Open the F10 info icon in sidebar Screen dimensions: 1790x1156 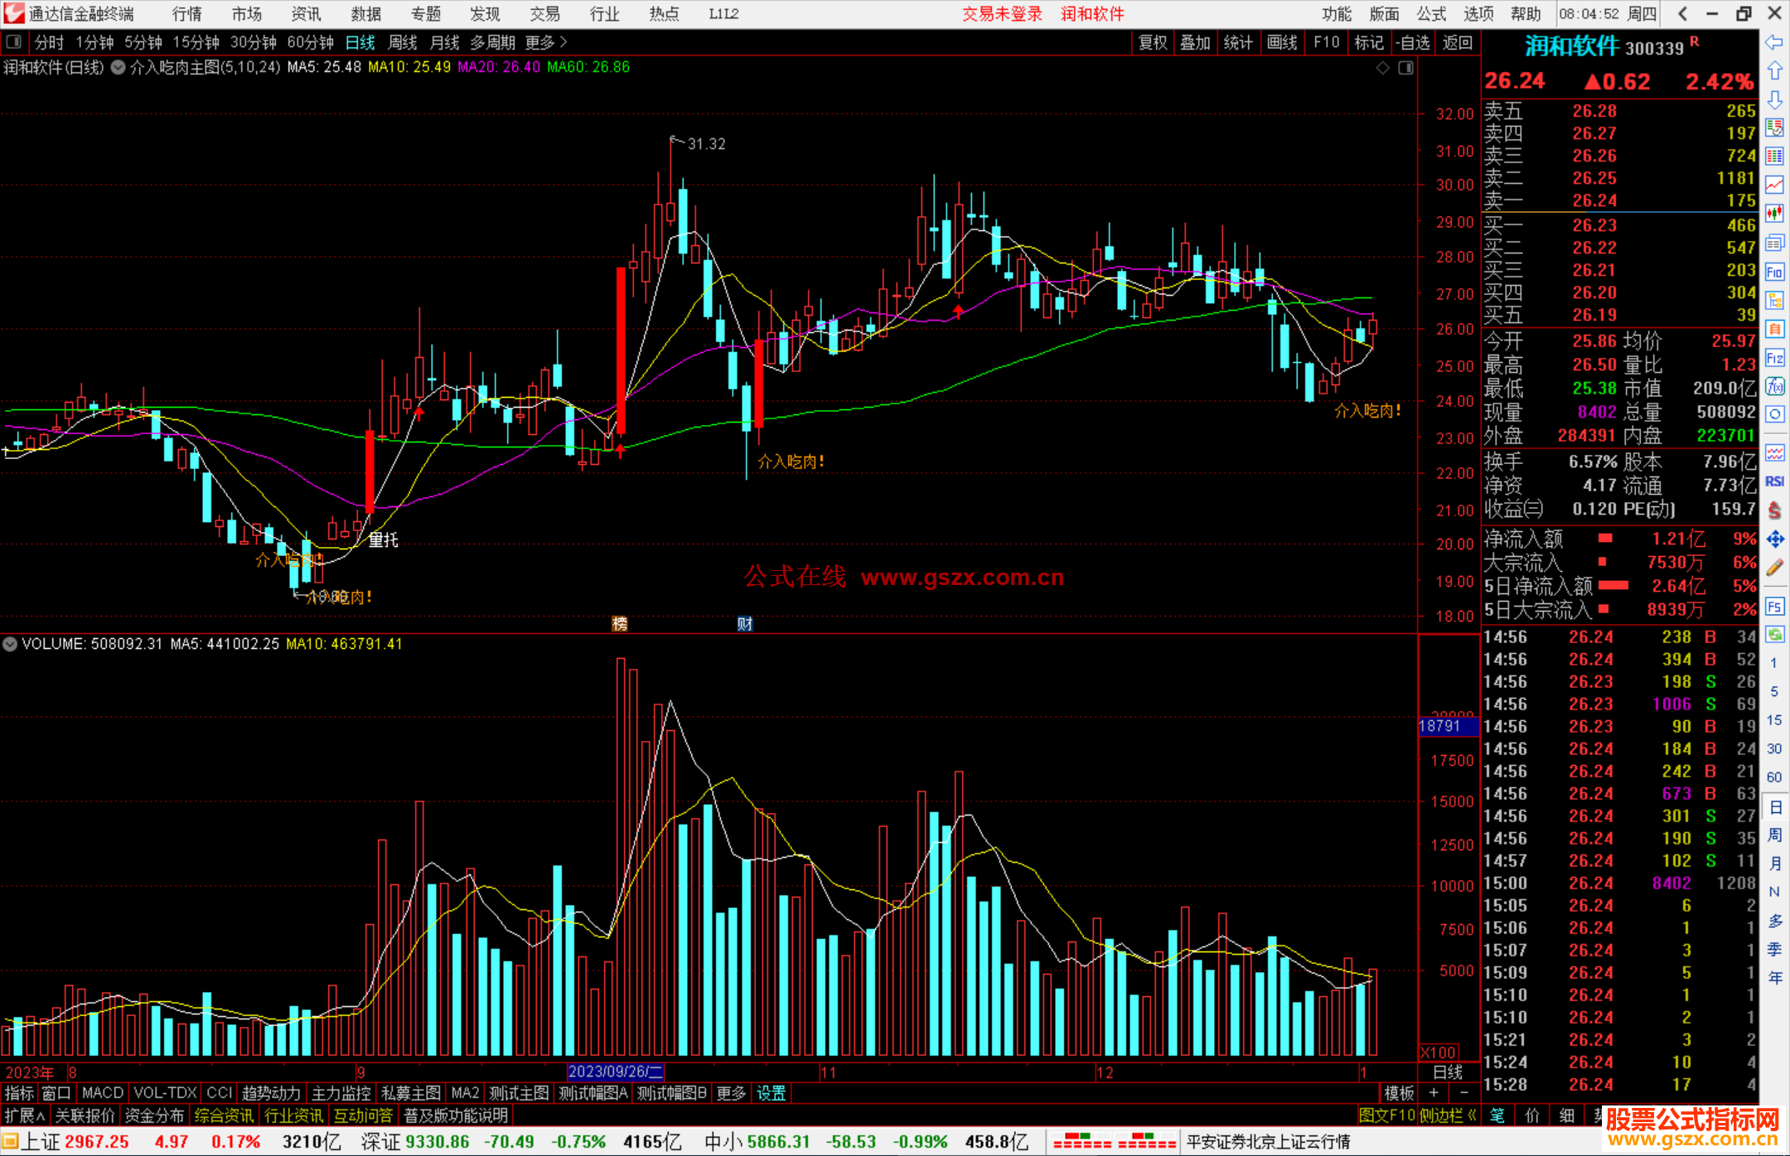pos(1774,272)
